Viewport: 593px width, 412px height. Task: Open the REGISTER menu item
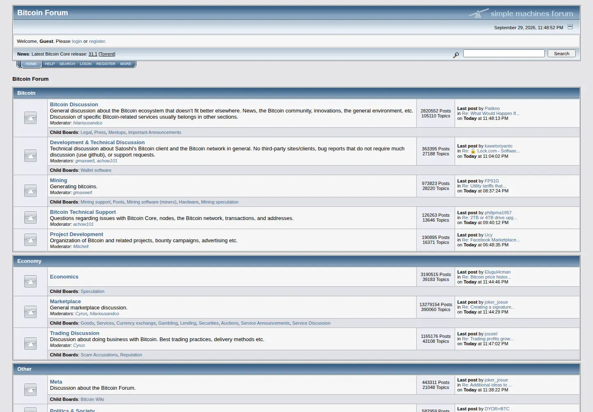tap(106, 64)
